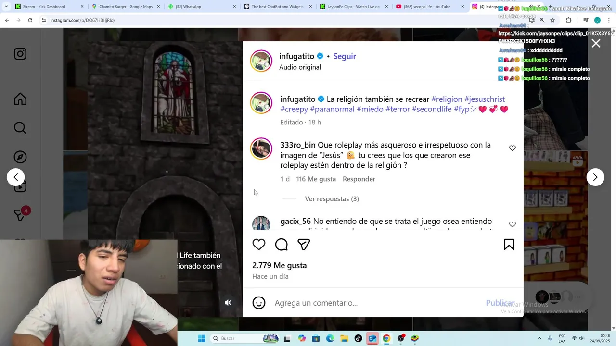The width and height of the screenshot is (616, 346).
Task: Mute the video audio speaker icon
Action: [x=228, y=302]
